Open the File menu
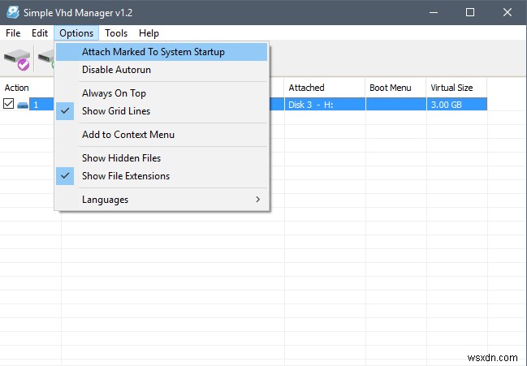 [x=13, y=33]
